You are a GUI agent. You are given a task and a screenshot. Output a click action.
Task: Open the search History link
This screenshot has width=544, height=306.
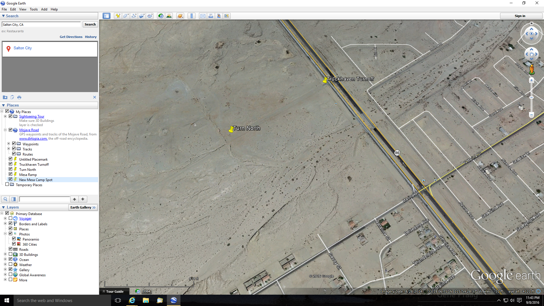(91, 37)
